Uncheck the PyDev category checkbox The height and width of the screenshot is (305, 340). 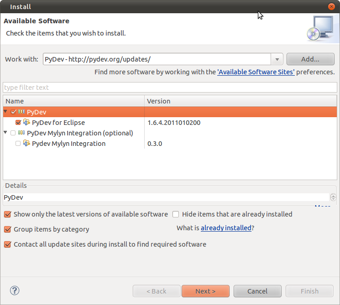click(x=13, y=112)
